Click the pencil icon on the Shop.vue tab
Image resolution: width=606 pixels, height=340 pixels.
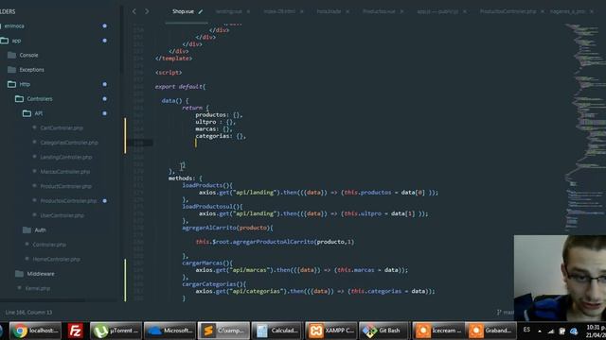point(200,11)
